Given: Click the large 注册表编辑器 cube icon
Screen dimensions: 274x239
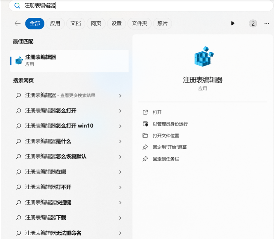Looking at the screenshot, I should 203,56.
